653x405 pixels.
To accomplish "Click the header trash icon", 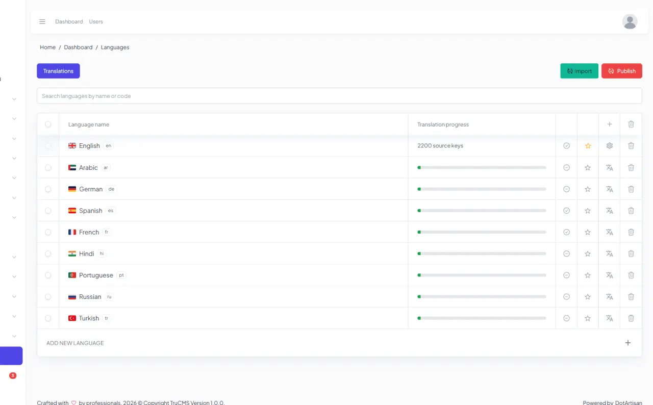I will coord(631,124).
